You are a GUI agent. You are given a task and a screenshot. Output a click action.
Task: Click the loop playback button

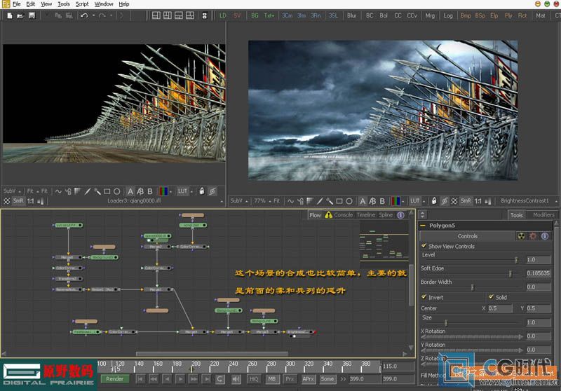[219, 379]
